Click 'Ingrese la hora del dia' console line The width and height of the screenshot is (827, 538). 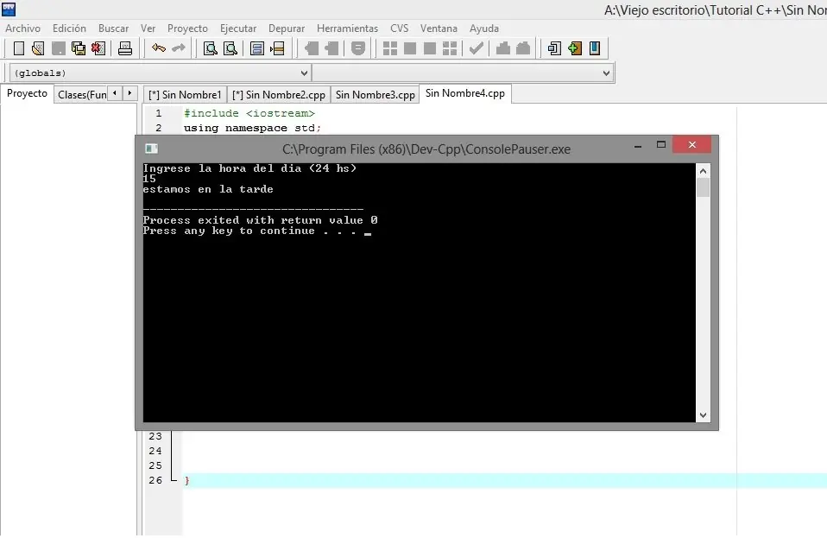tap(249, 168)
